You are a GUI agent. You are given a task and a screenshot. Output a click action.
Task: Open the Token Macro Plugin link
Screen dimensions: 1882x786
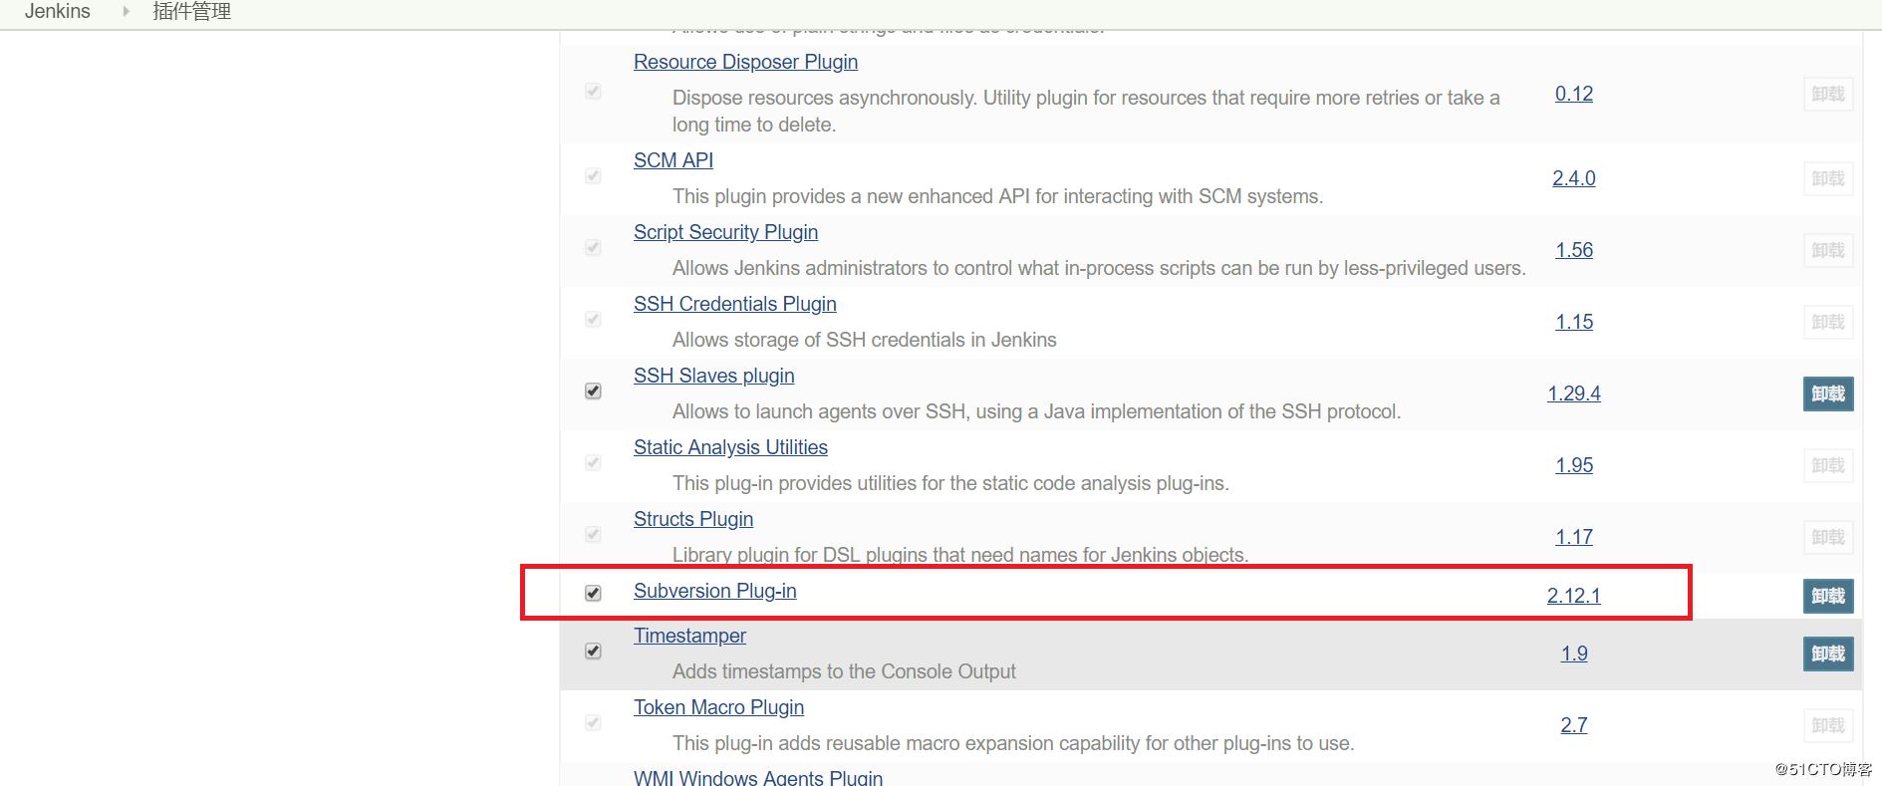[x=718, y=707]
